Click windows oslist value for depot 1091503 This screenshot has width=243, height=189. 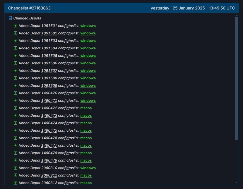[x=88, y=41]
